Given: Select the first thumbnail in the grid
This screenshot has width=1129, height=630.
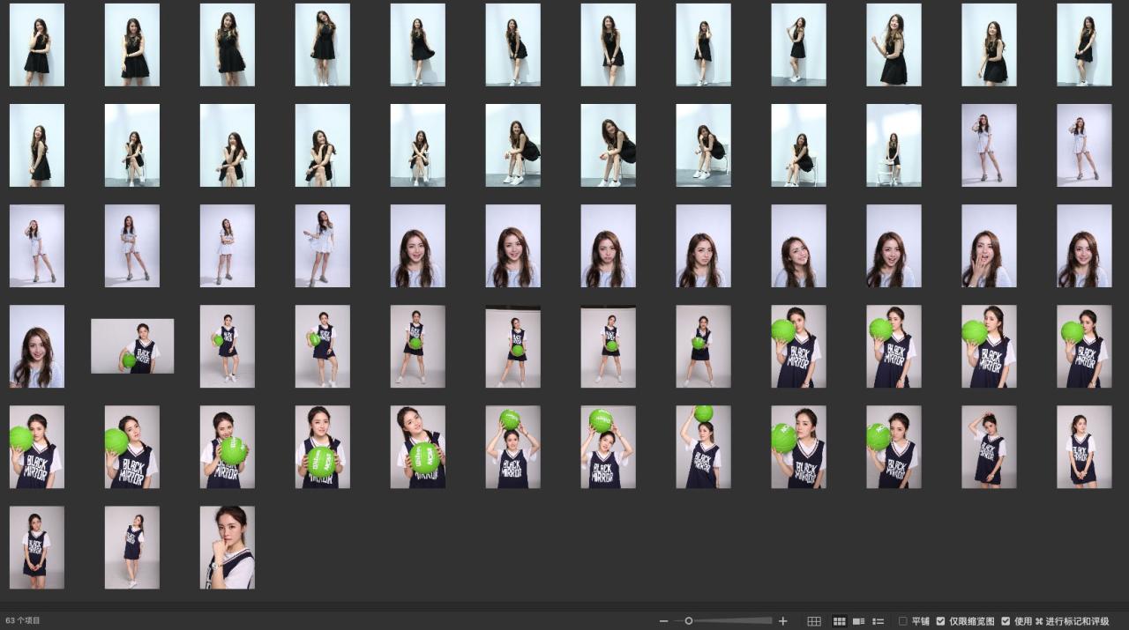Looking at the screenshot, I should pyautogui.click(x=37, y=45).
